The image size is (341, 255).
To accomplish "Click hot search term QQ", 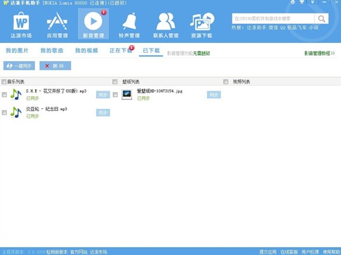I will (283, 27).
